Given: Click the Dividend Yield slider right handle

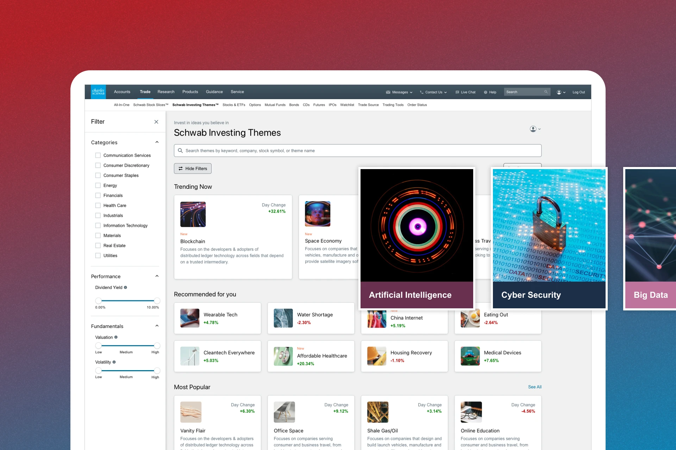Looking at the screenshot, I should [157, 301].
